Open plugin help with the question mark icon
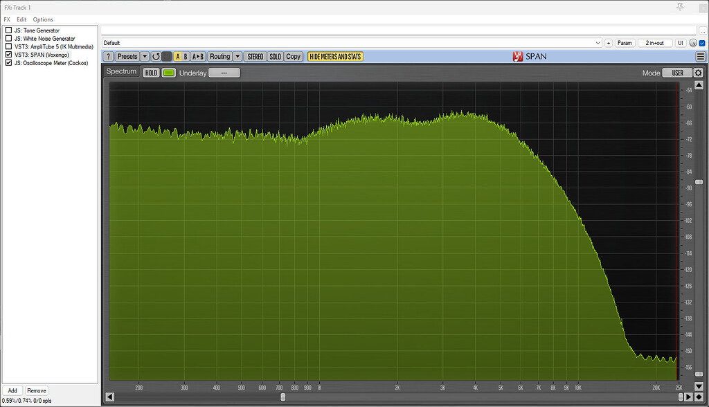709x407 pixels. (108, 56)
